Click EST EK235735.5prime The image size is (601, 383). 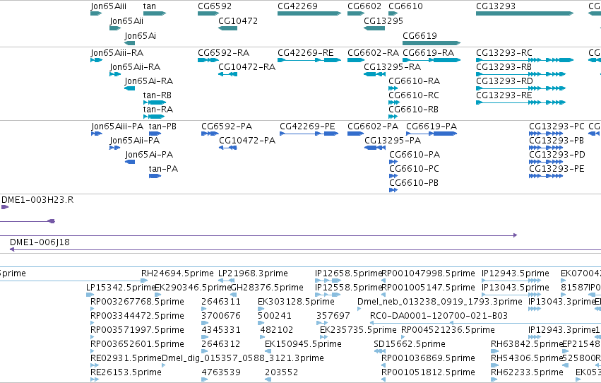coord(324,338)
